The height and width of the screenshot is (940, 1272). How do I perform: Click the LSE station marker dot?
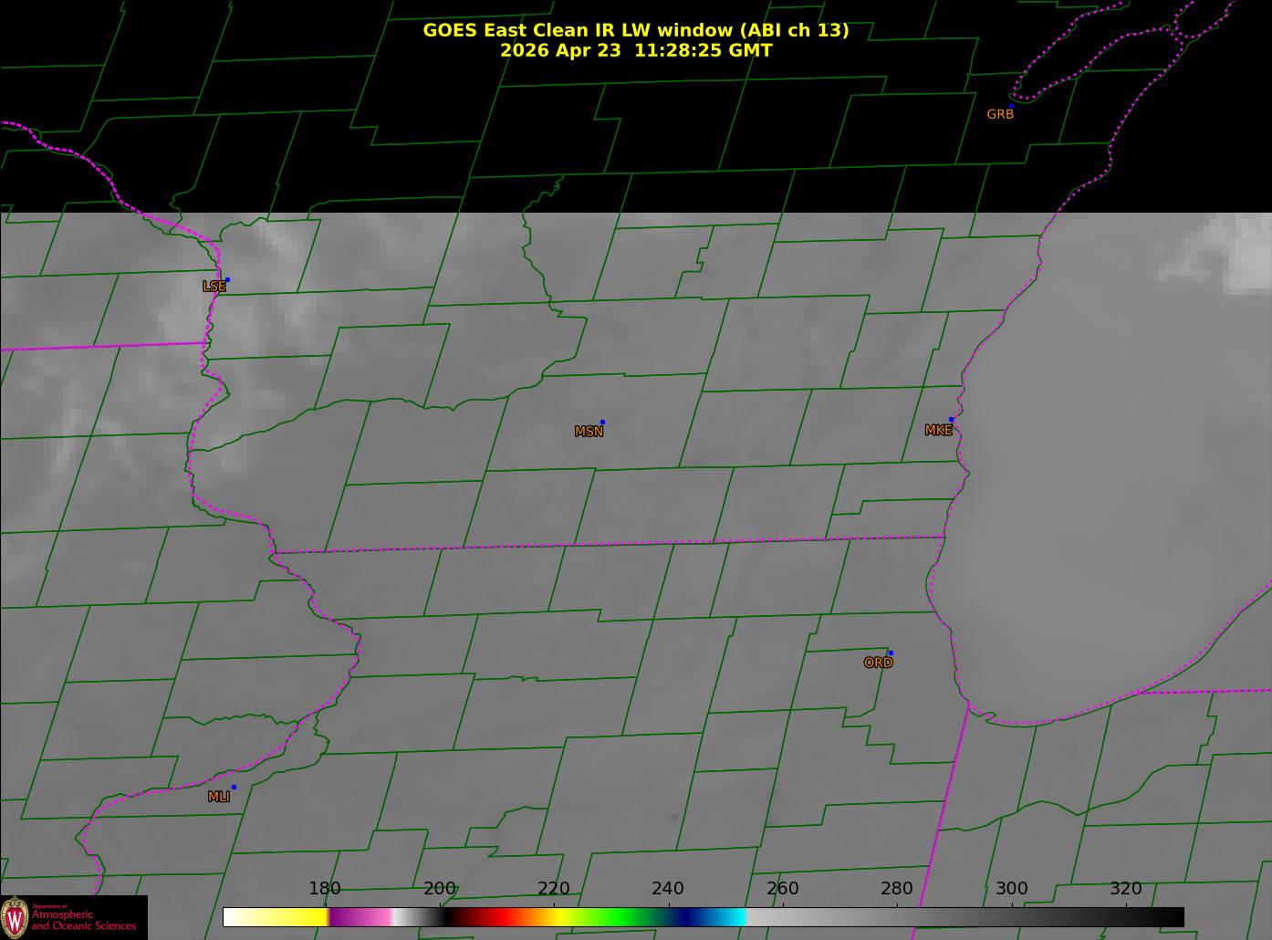coord(227,279)
